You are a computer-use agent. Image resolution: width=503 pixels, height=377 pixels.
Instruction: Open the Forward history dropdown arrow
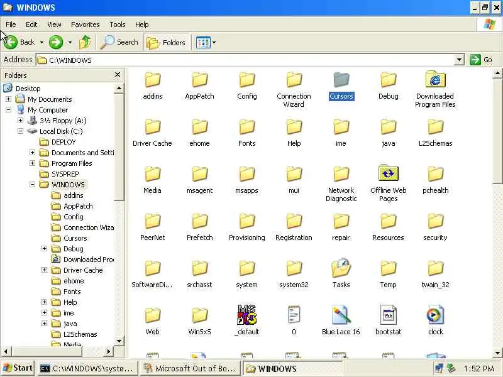(x=70, y=42)
